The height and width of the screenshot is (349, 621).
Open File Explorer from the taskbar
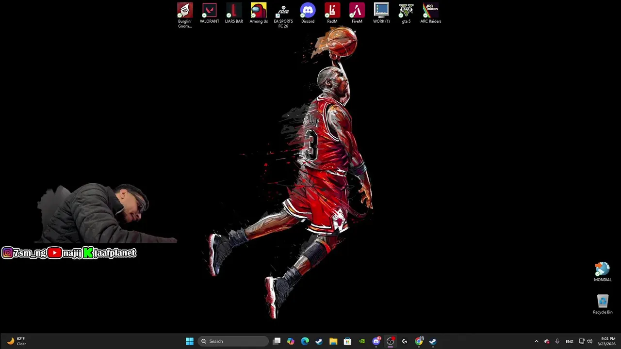(333, 341)
